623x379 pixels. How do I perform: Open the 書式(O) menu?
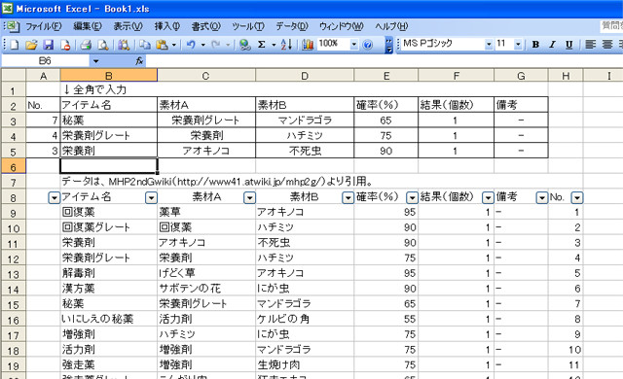(x=205, y=26)
